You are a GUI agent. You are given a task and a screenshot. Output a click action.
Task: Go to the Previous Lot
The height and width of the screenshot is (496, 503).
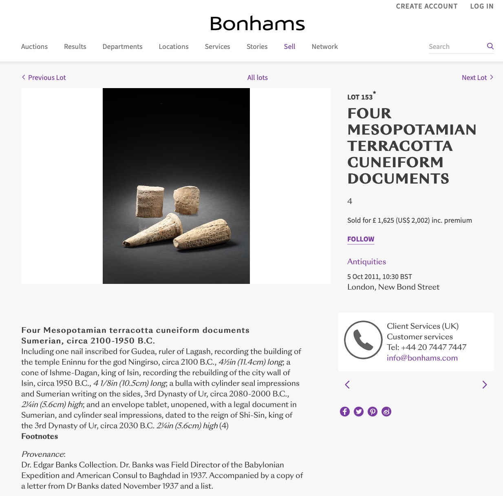click(44, 77)
